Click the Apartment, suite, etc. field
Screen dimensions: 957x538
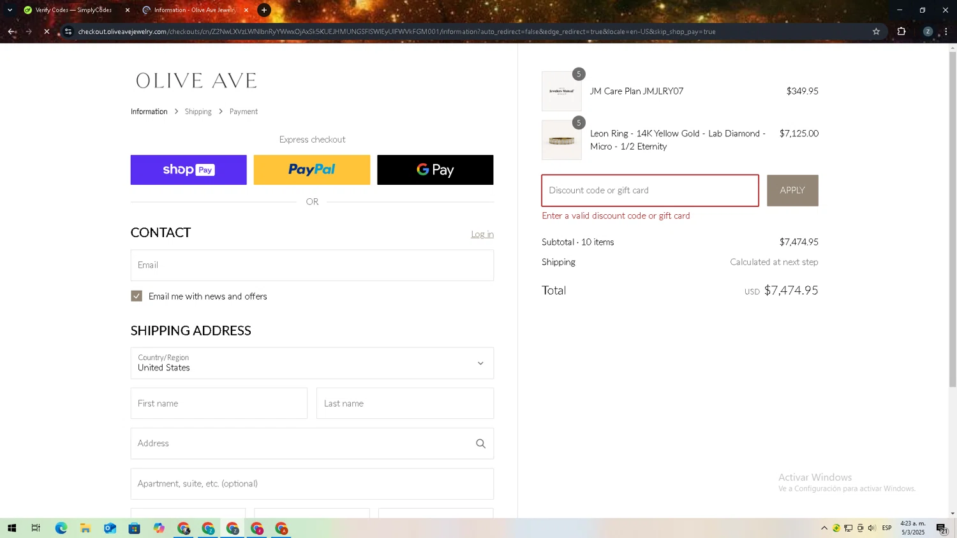312,484
